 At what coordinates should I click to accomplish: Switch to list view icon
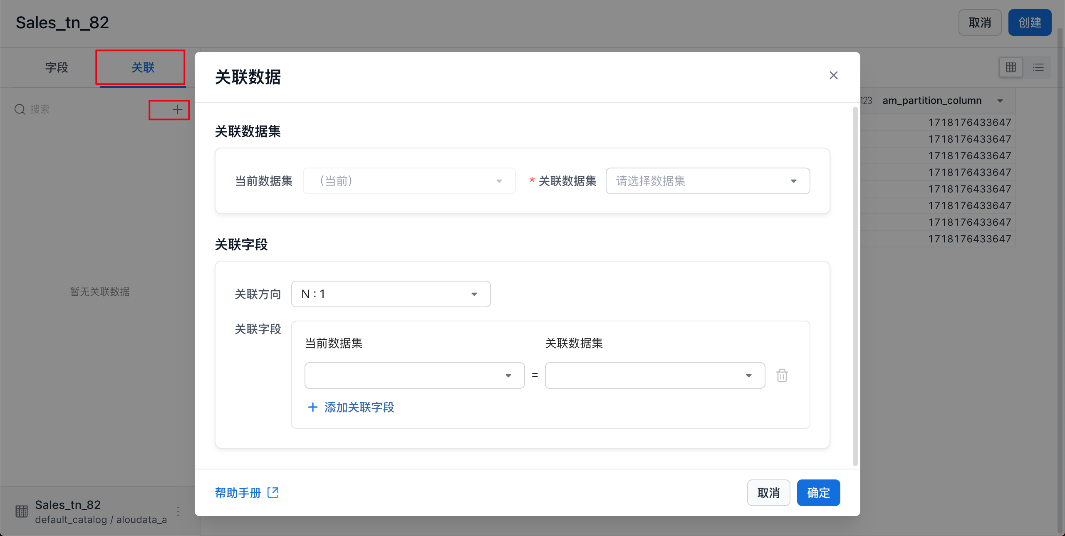tap(1038, 67)
